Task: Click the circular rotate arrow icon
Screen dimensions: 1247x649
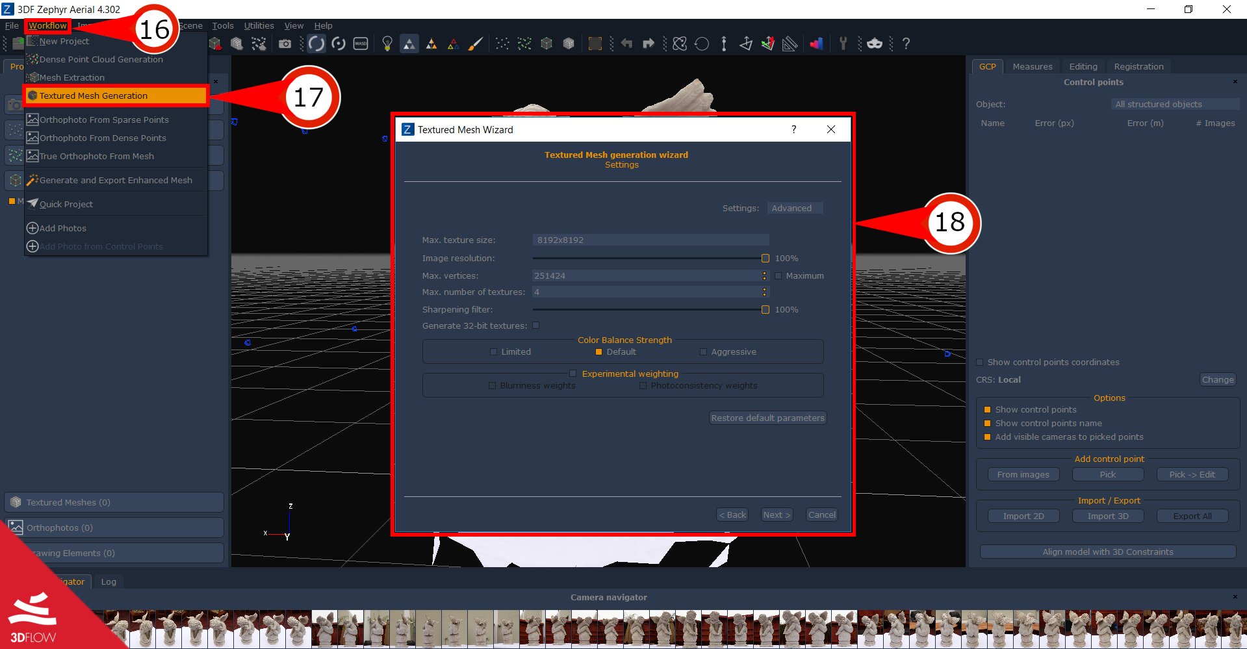Action: tap(702, 44)
